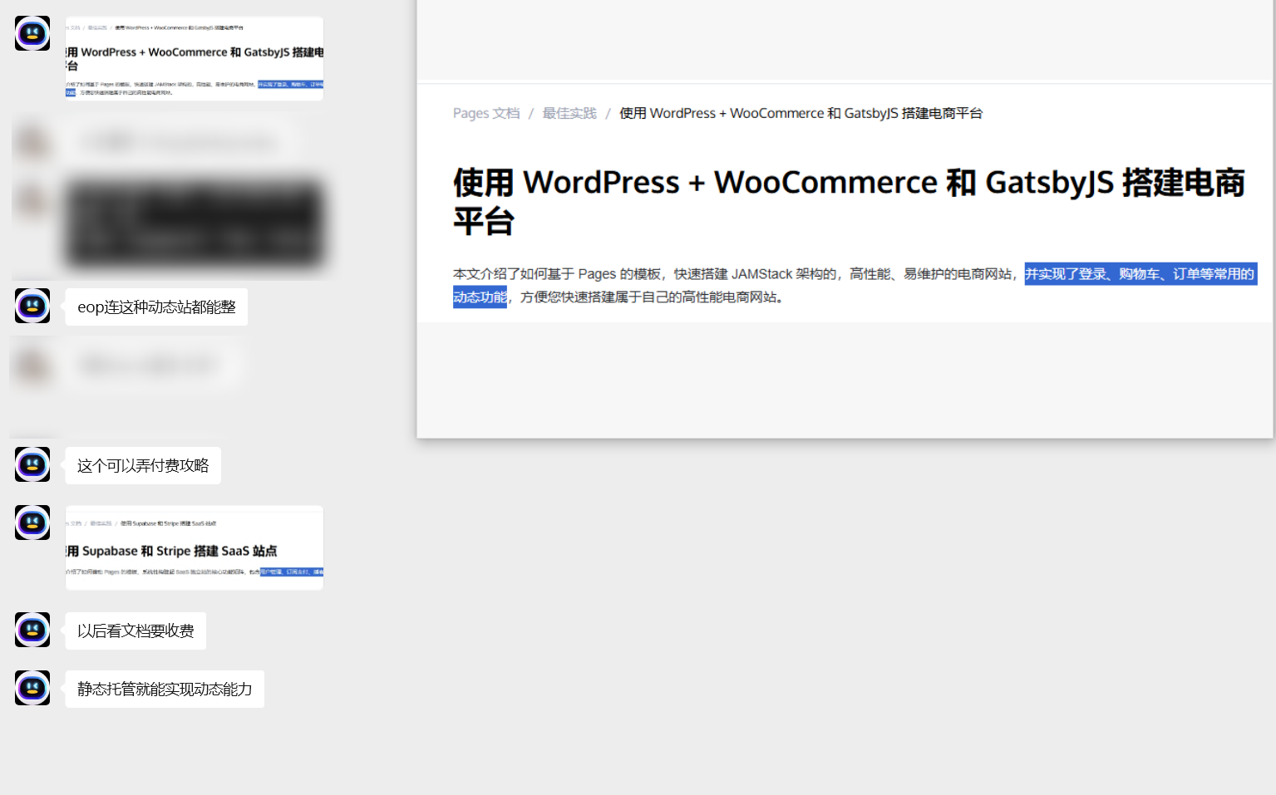Go to "Pages 文档" breadcrumb link
The height and width of the screenshot is (795, 1276).
[x=485, y=113]
